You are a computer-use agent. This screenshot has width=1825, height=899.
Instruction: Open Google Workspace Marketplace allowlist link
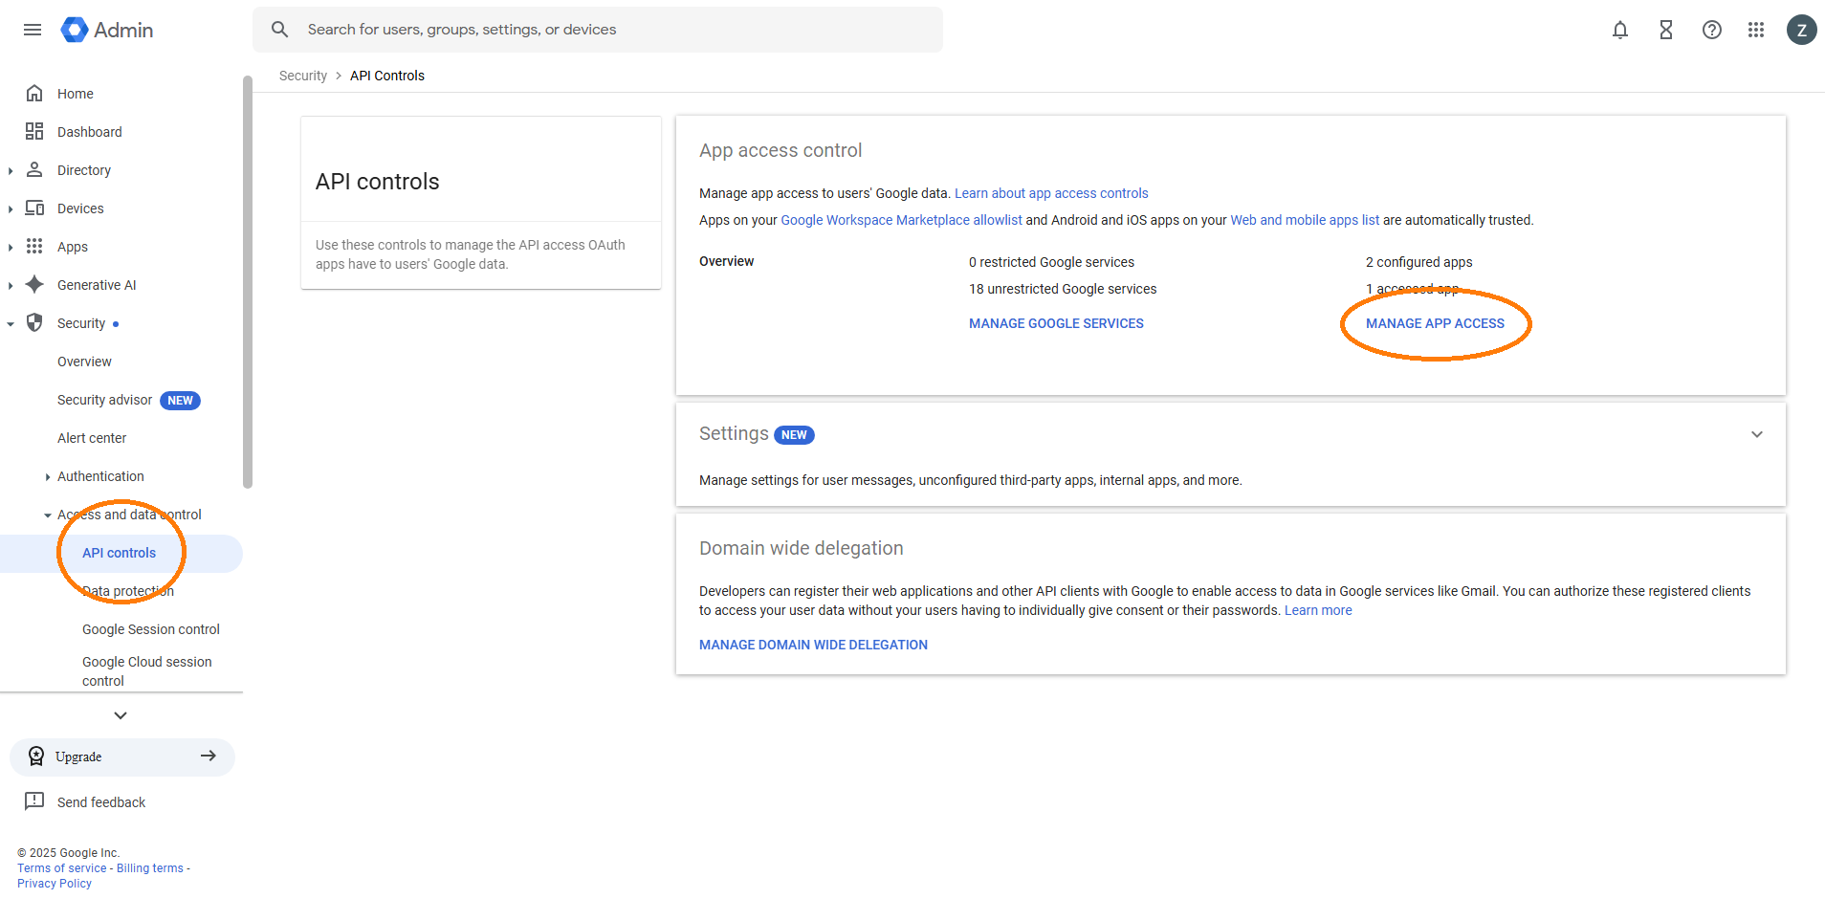tap(901, 220)
